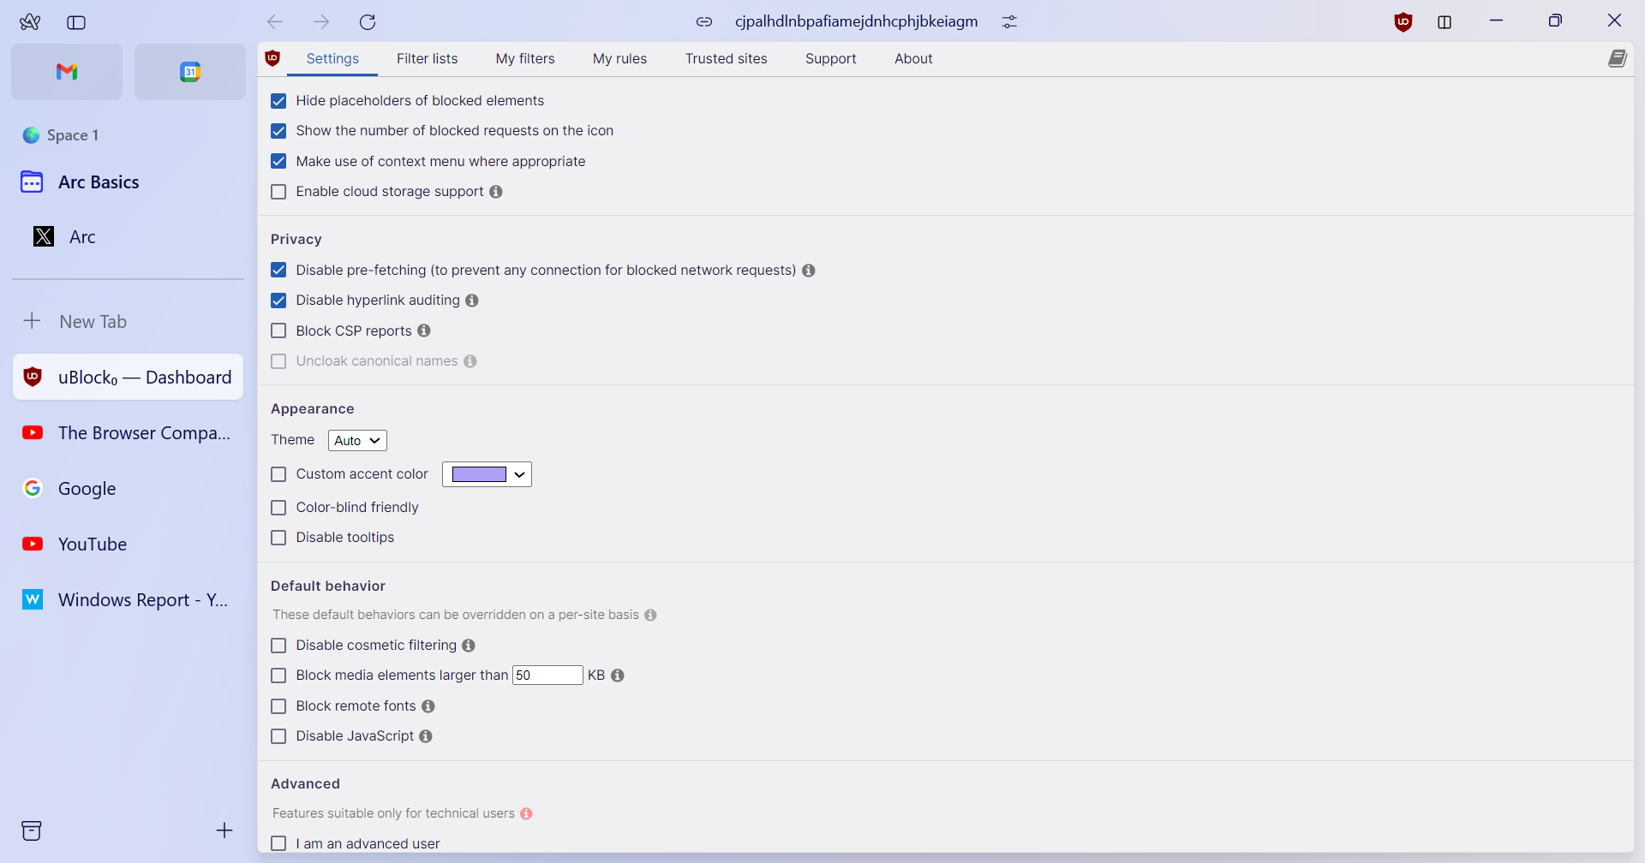Show info for Block CSP reports
Viewport: 1645px width, 863px height.
click(424, 330)
